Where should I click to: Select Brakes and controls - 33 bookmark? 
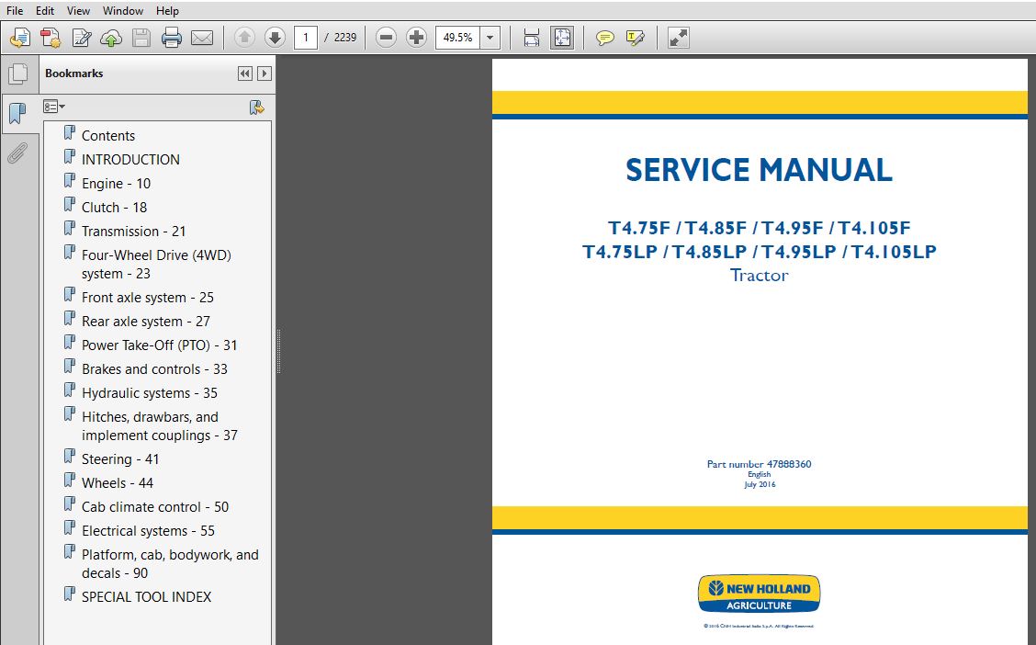click(x=154, y=368)
